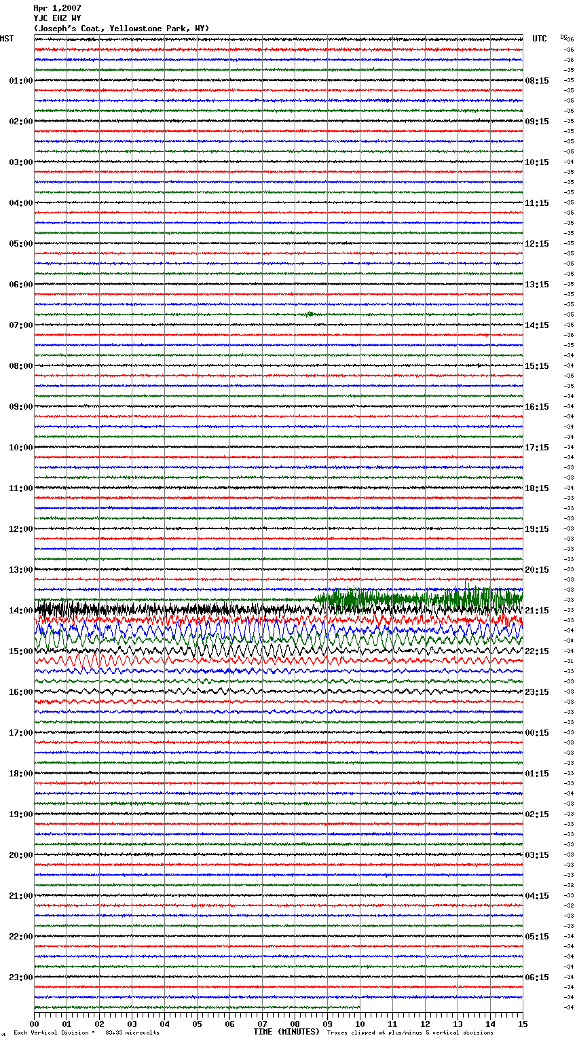Click the 23:00 MST time label
Image resolution: width=577 pixels, height=1042 pixels.
point(21,977)
